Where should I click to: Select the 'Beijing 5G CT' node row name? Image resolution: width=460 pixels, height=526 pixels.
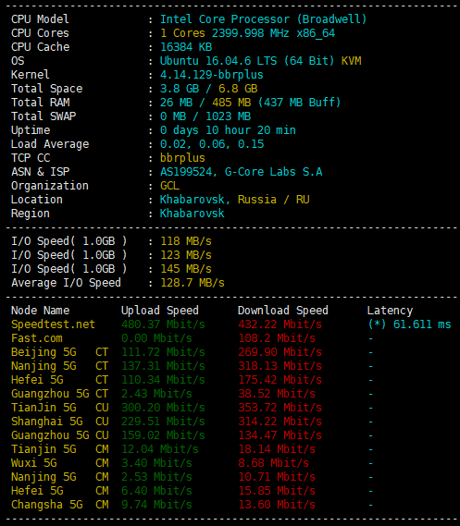coord(60,352)
